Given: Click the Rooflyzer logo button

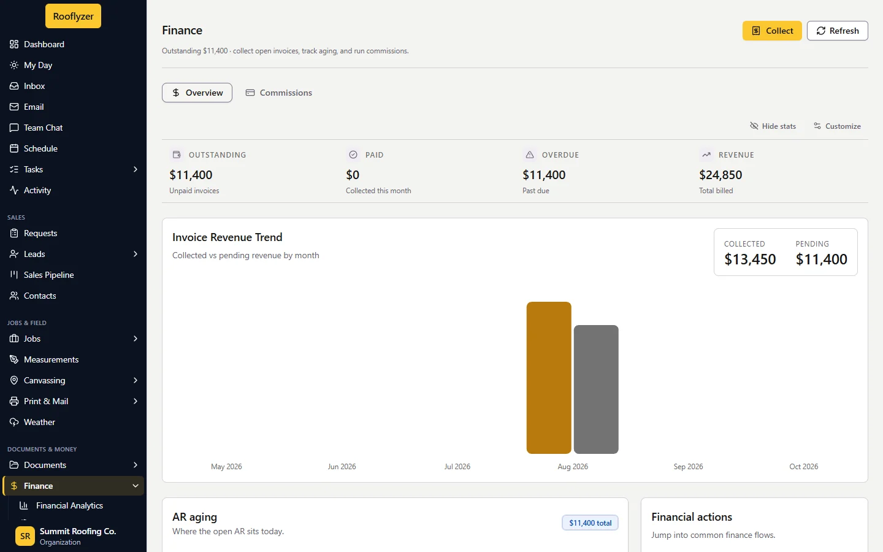Looking at the screenshot, I should tap(73, 16).
